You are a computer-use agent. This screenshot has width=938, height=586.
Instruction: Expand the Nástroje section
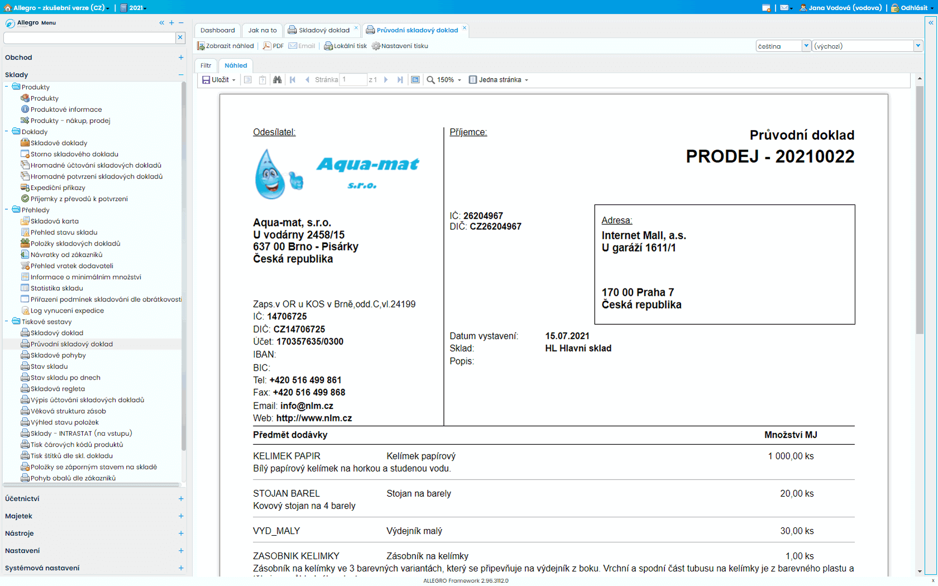[x=181, y=534]
